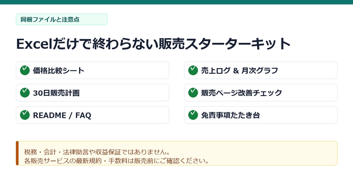353x185 pixels.
Task: Select the 売上ログ & 月次グラフ card
Action: click(x=261, y=70)
